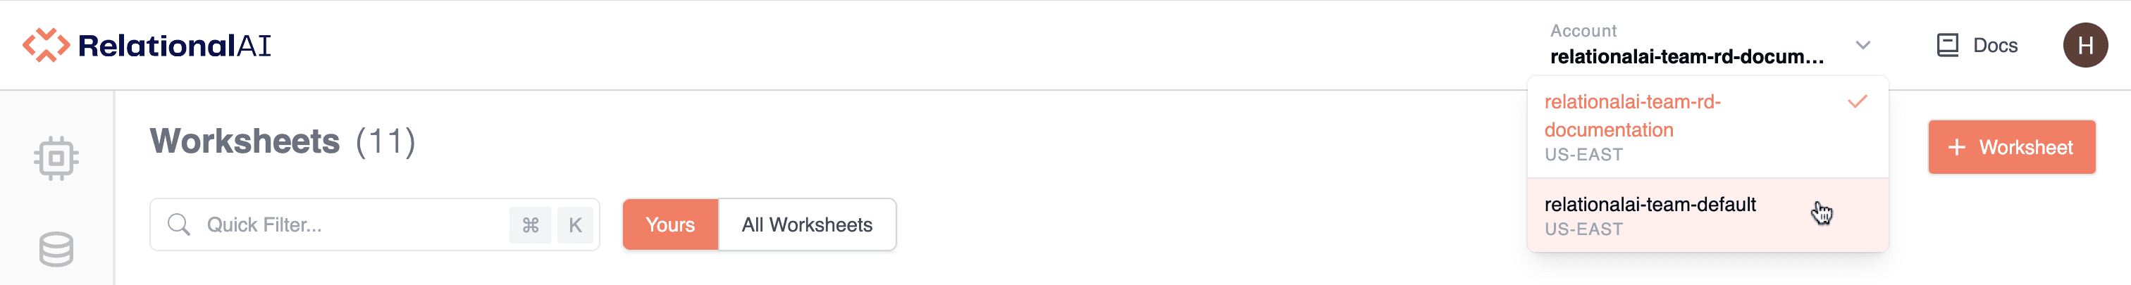Click the Docs book icon
Image resolution: width=2131 pixels, height=285 pixels.
[x=1947, y=46]
